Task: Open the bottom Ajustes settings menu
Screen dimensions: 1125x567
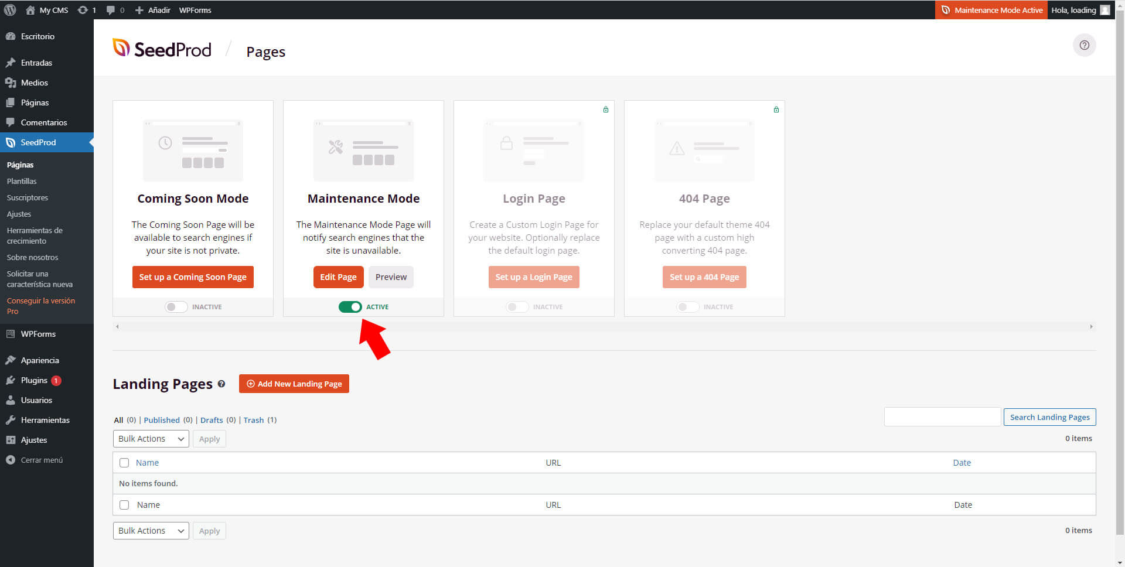Action: coord(47,440)
